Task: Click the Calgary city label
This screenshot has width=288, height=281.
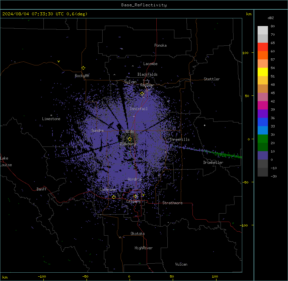Action: 133,201
